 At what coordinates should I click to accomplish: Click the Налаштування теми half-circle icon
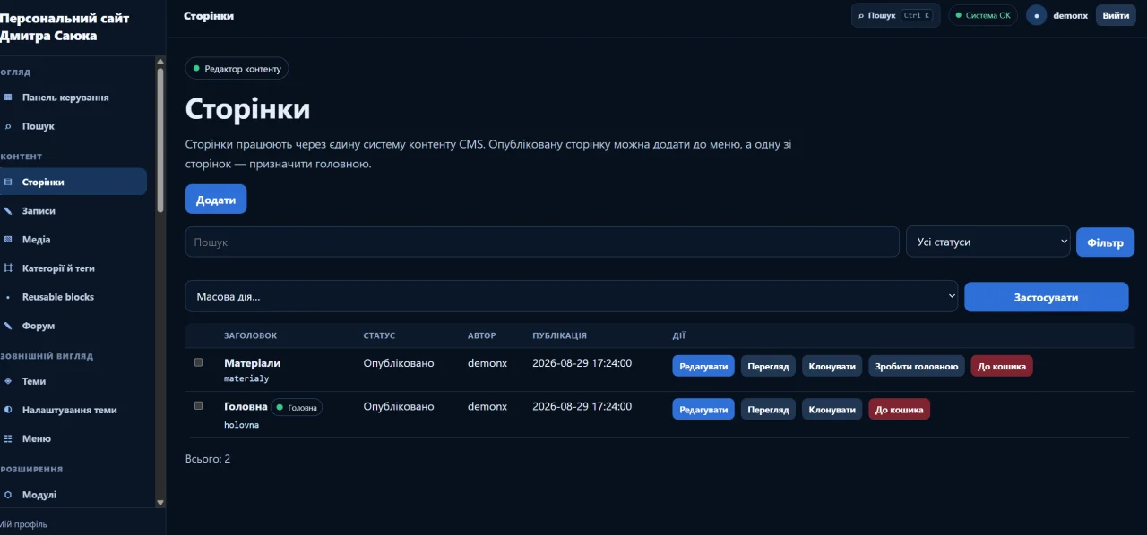[8, 410]
